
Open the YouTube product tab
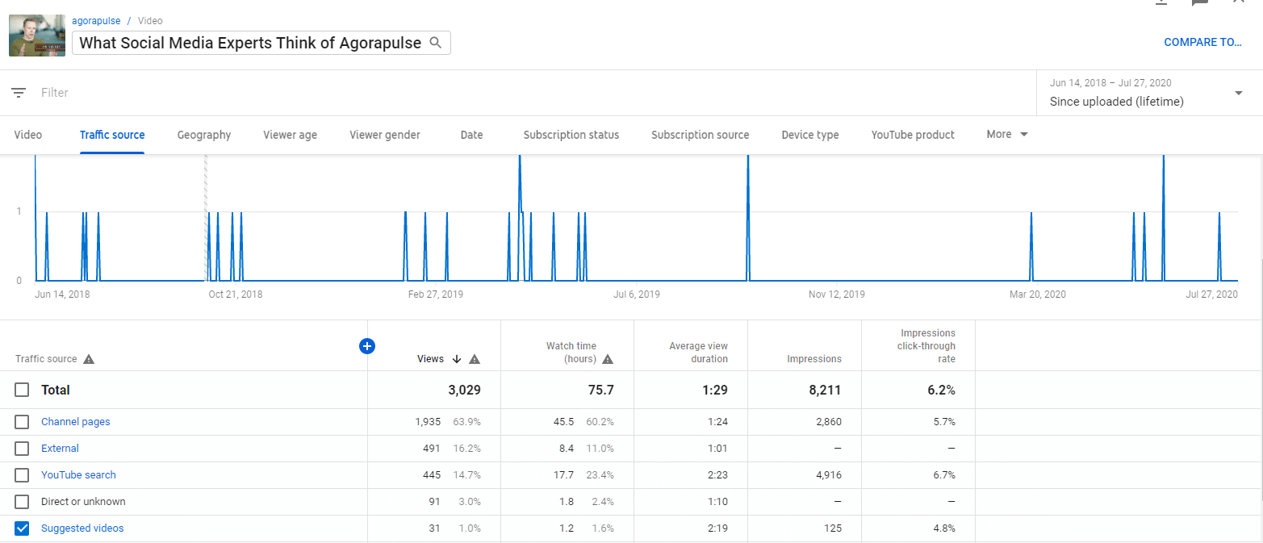click(913, 135)
